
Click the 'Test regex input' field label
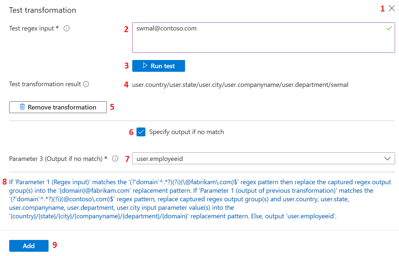click(31, 29)
